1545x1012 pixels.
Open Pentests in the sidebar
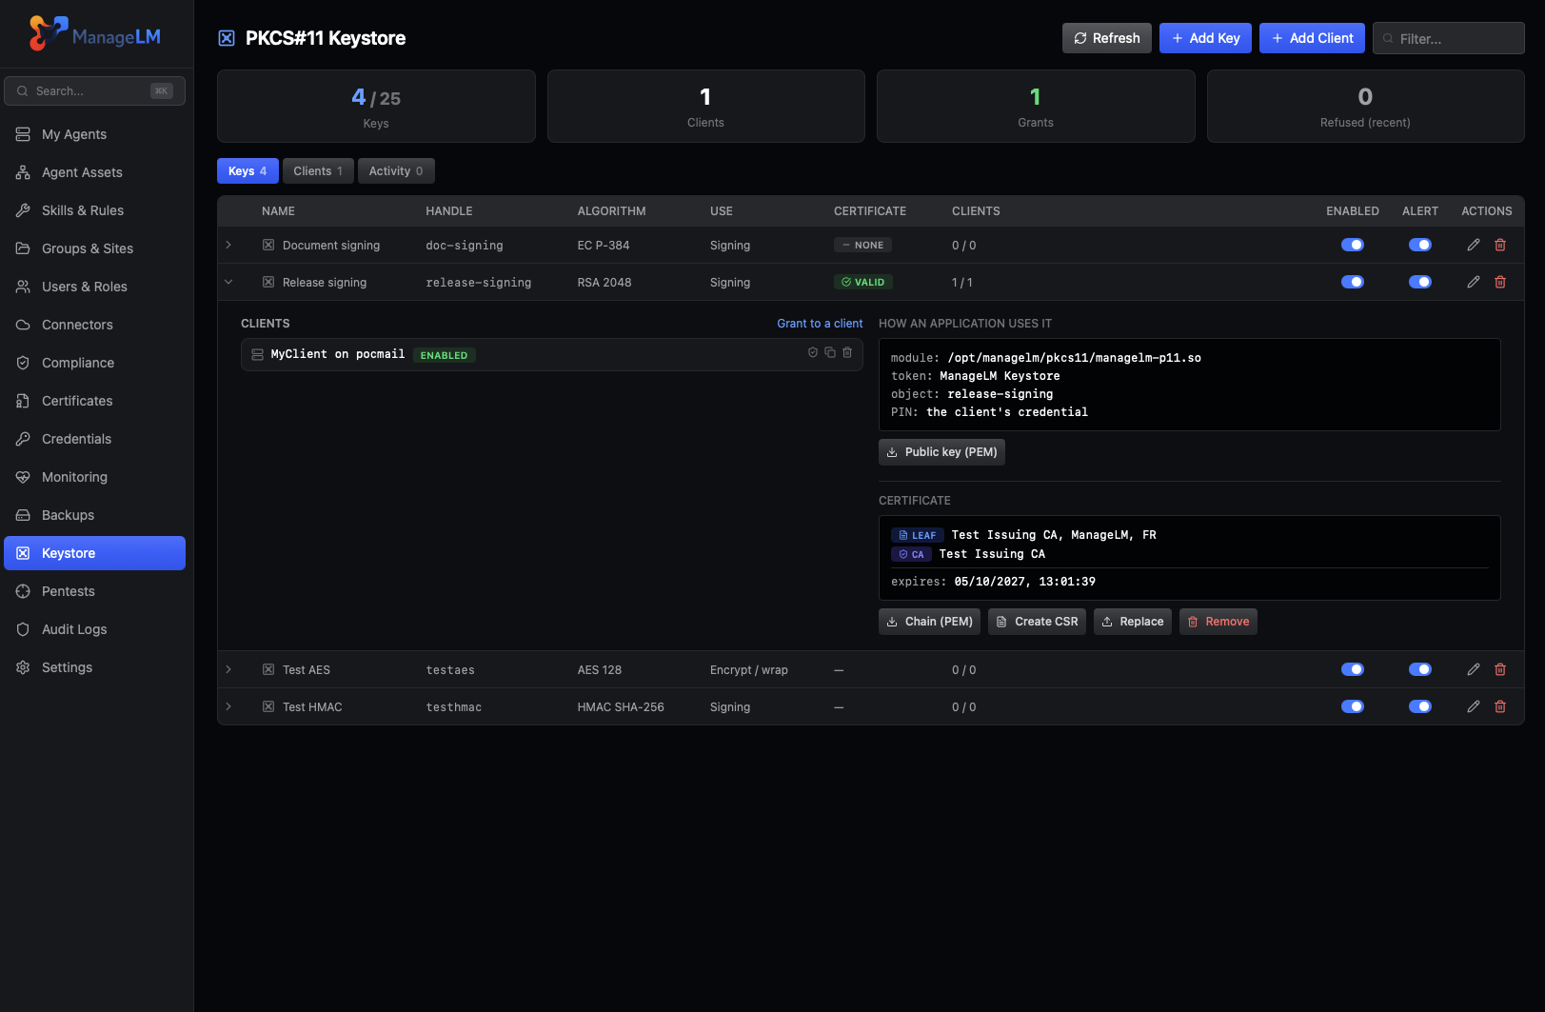(x=94, y=591)
